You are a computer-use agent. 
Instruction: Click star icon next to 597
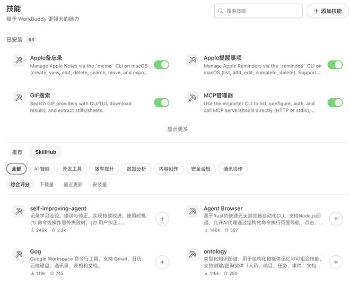point(226,230)
